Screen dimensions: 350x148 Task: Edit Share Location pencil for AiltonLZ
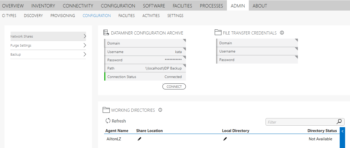(139, 139)
